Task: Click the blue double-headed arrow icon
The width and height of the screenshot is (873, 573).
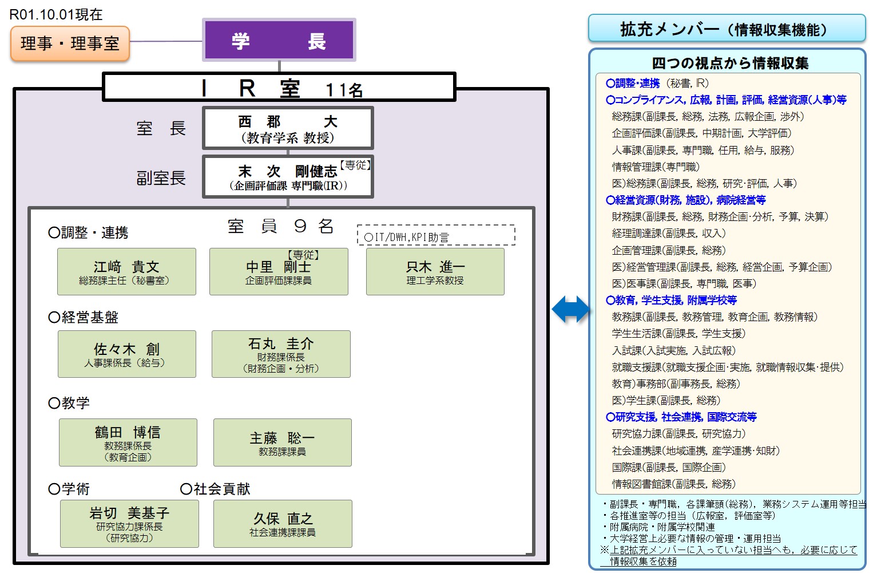Action: tap(571, 310)
